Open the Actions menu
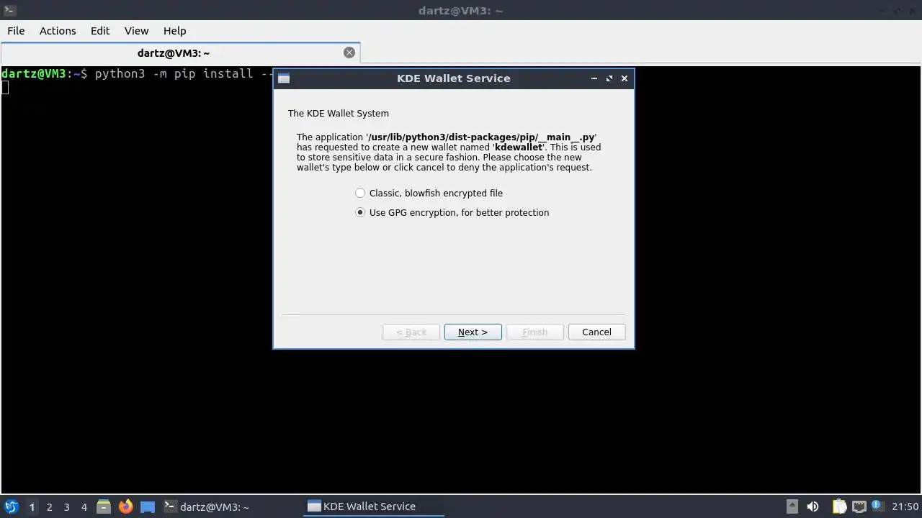Screen dimensions: 922x518 (x=58, y=31)
